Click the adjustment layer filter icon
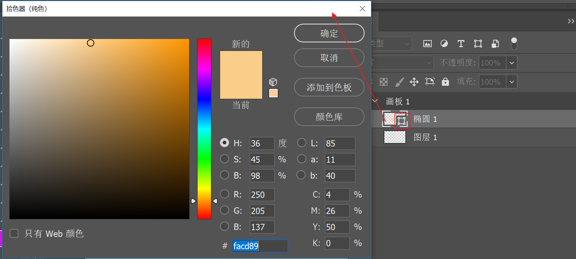This screenshot has width=576, height=259. coord(444,44)
